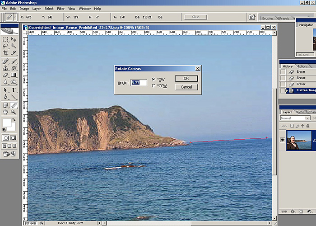The height and width of the screenshot is (226, 316).
Task: Open the Edit menu
Action: (13, 9)
